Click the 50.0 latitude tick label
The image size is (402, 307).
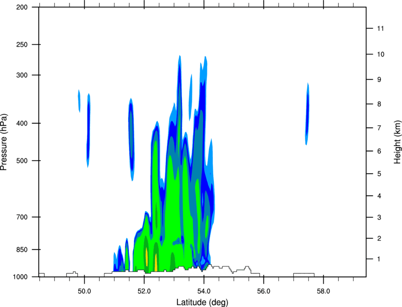pos(84,291)
